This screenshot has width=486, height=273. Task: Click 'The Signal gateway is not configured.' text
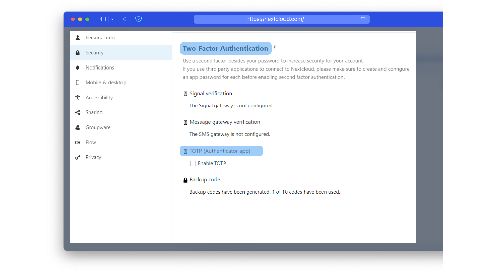231,106
